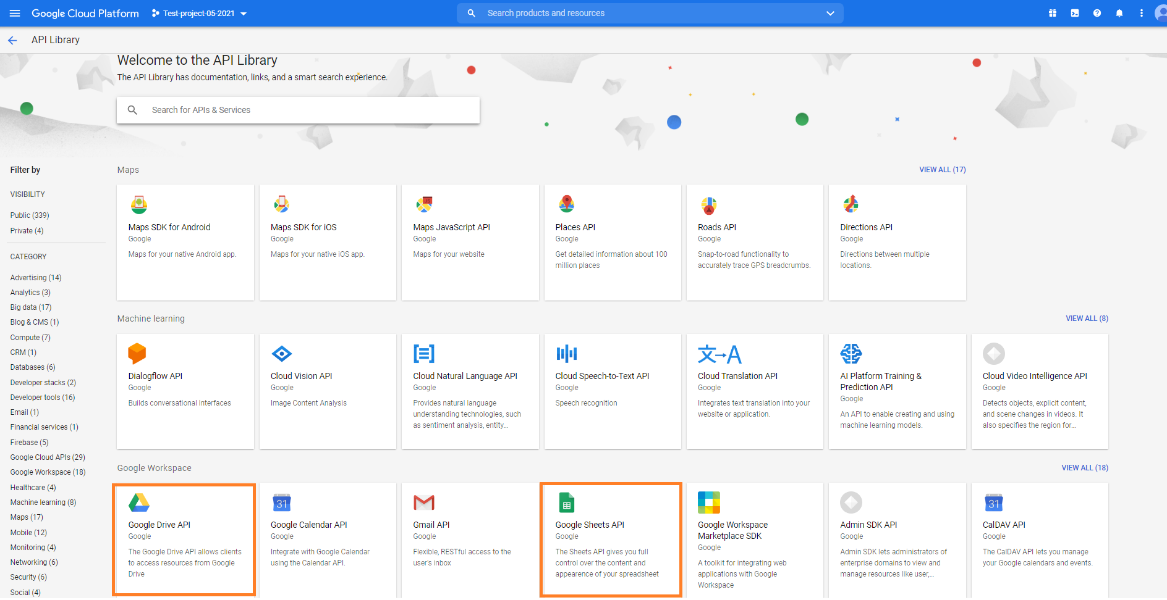Filter by Public visibility

[x=30, y=215]
